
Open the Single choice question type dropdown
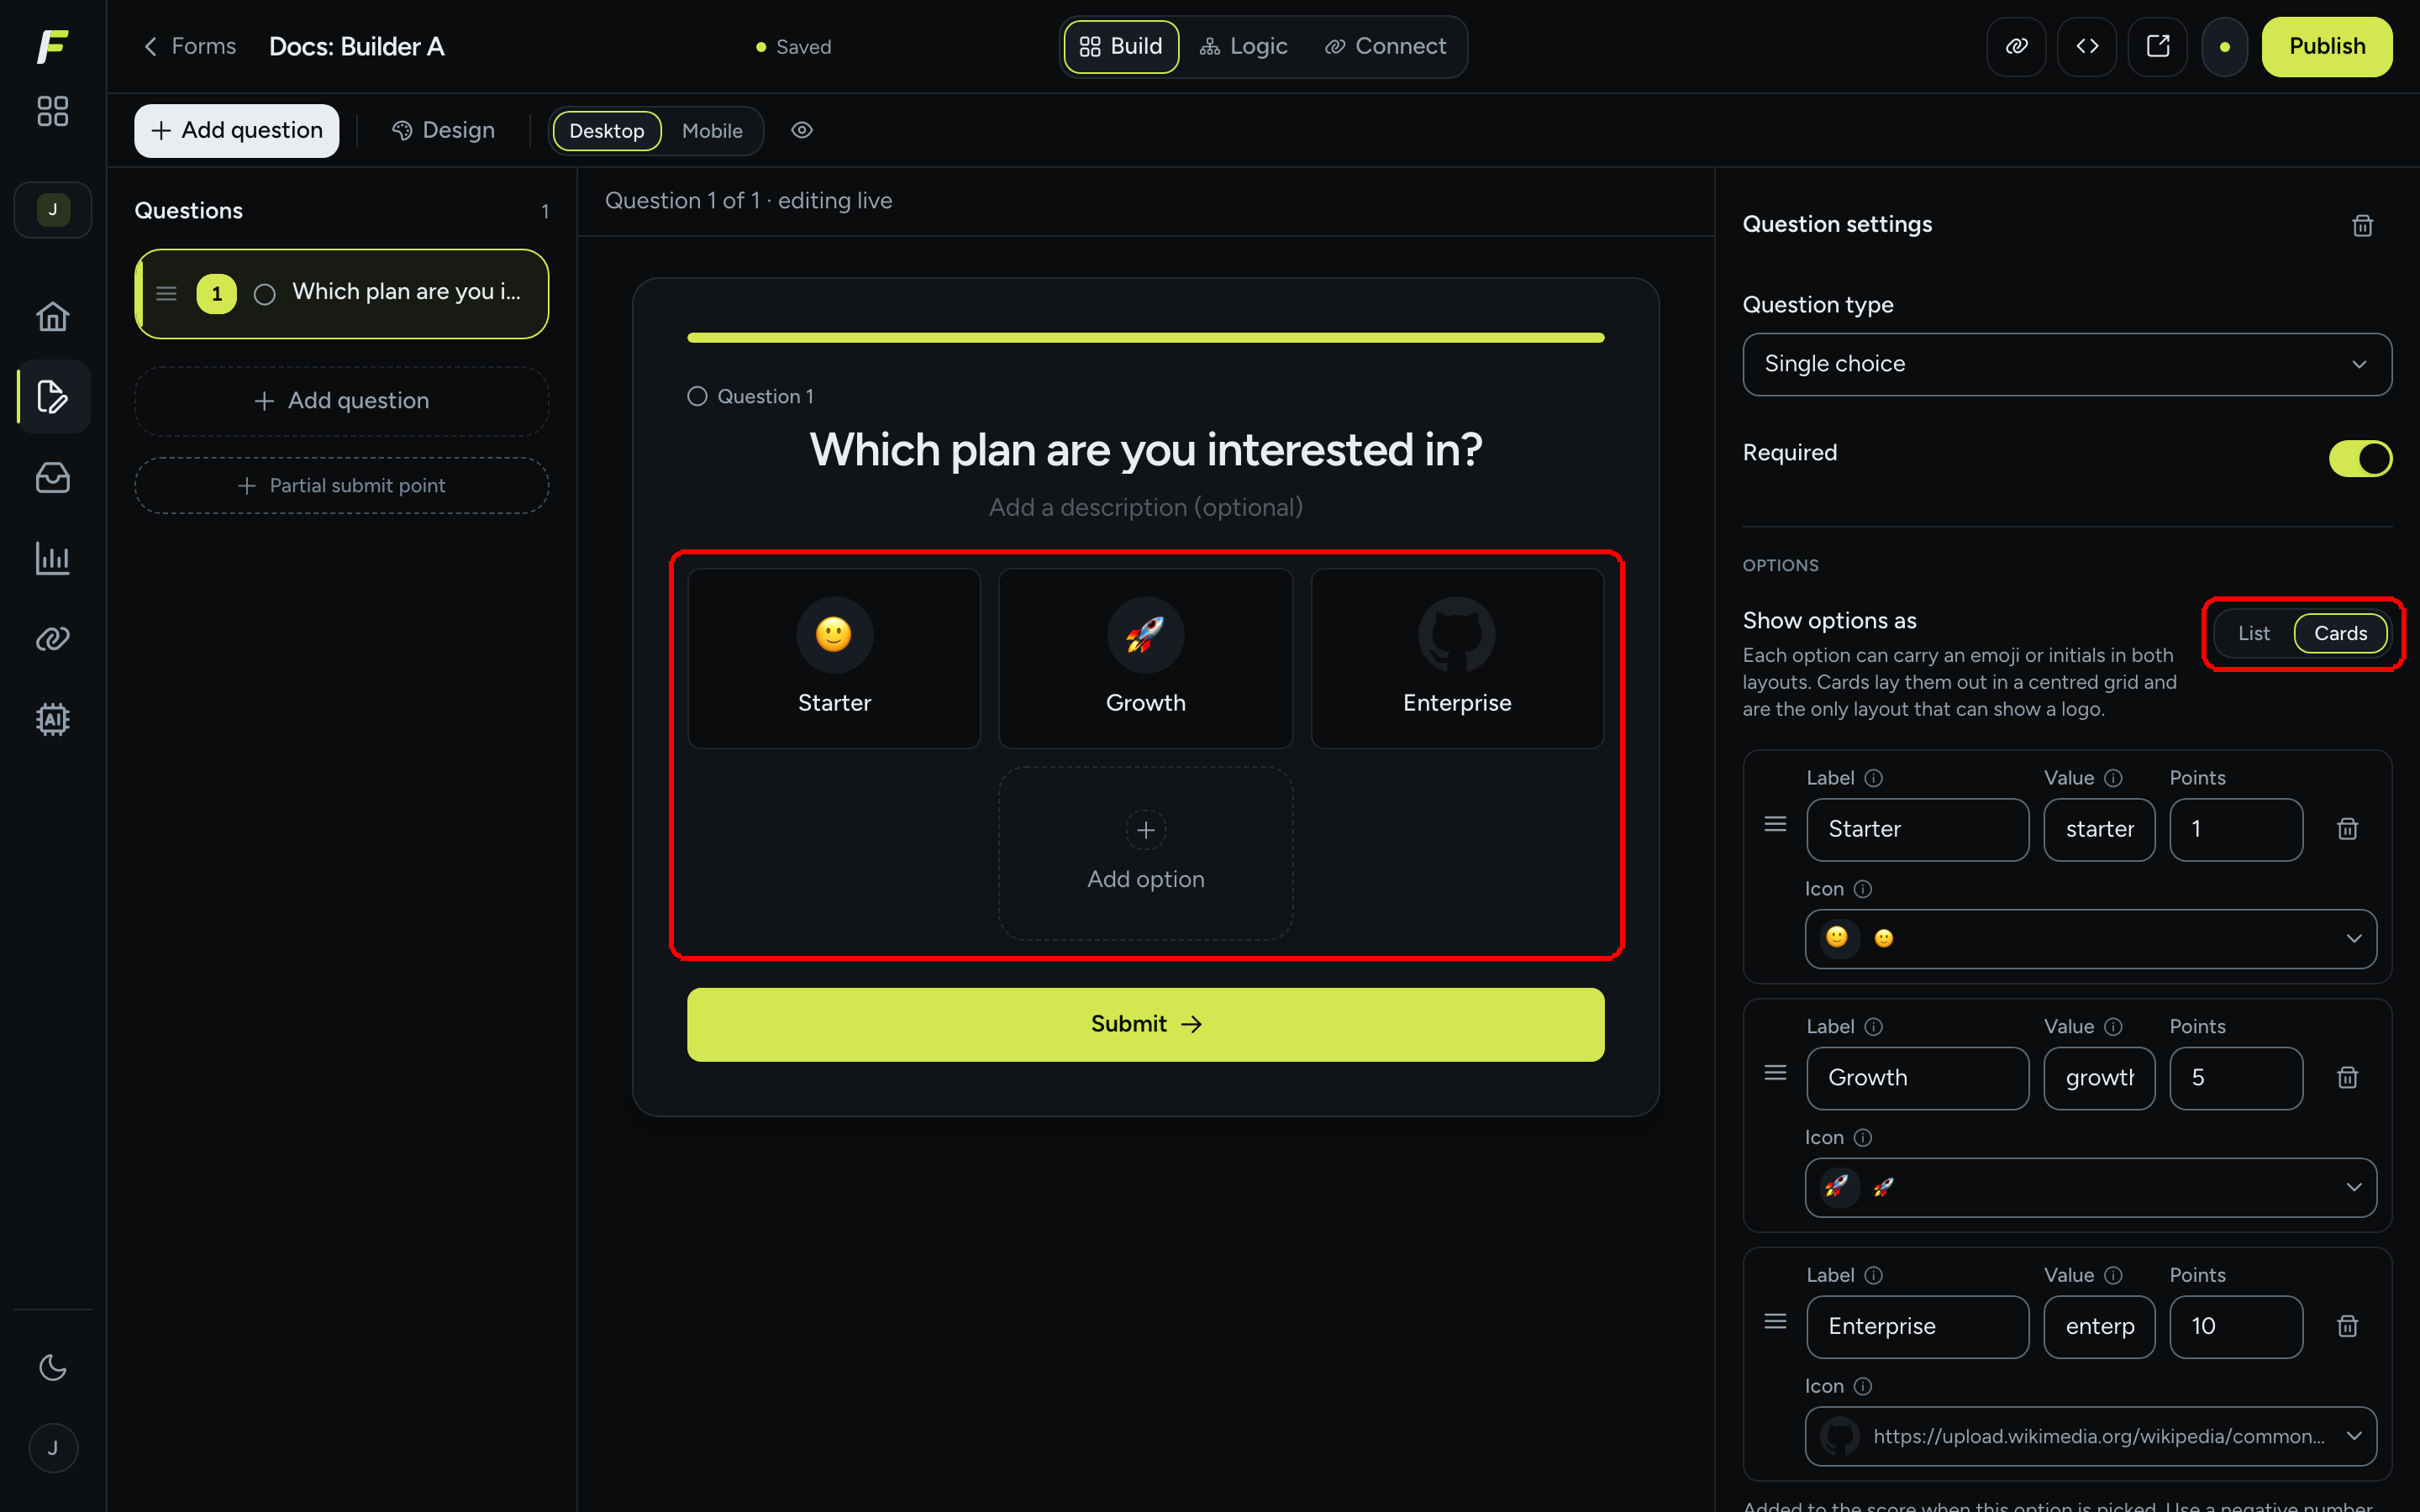2067,364
